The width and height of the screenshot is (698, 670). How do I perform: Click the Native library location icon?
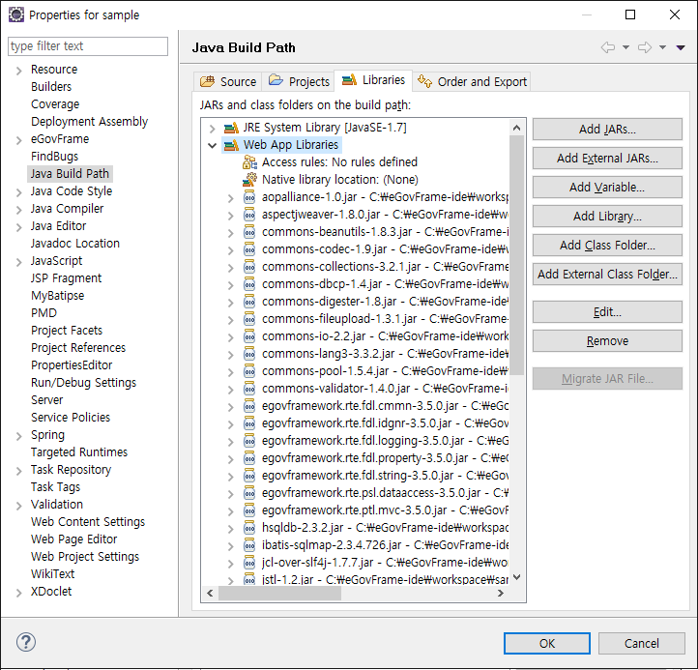(x=249, y=180)
